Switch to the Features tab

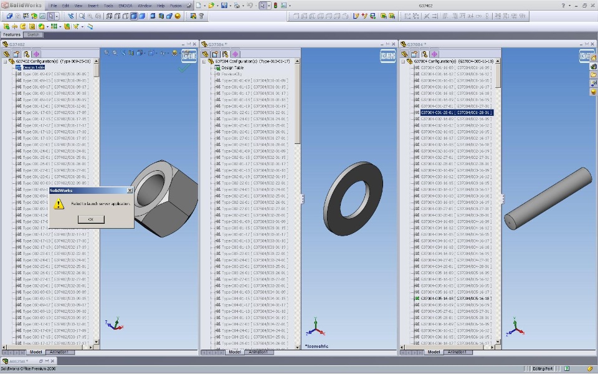pyautogui.click(x=12, y=35)
